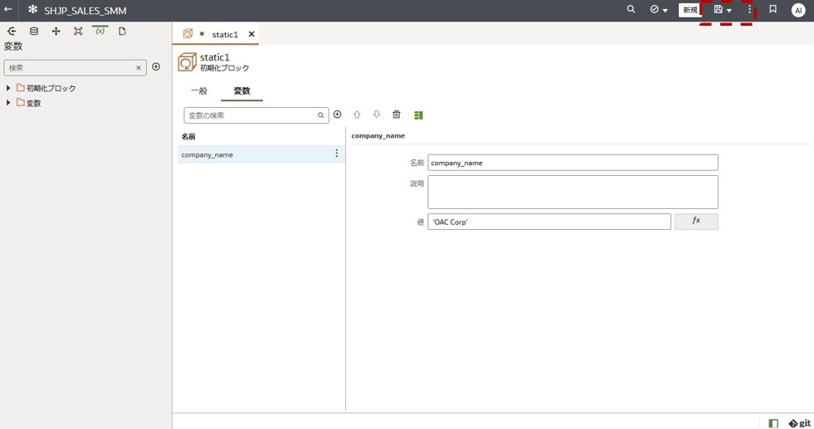This screenshot has width=814, height=429.
Task: Click the snowflake model icon in header
Action: pos(32,9)
